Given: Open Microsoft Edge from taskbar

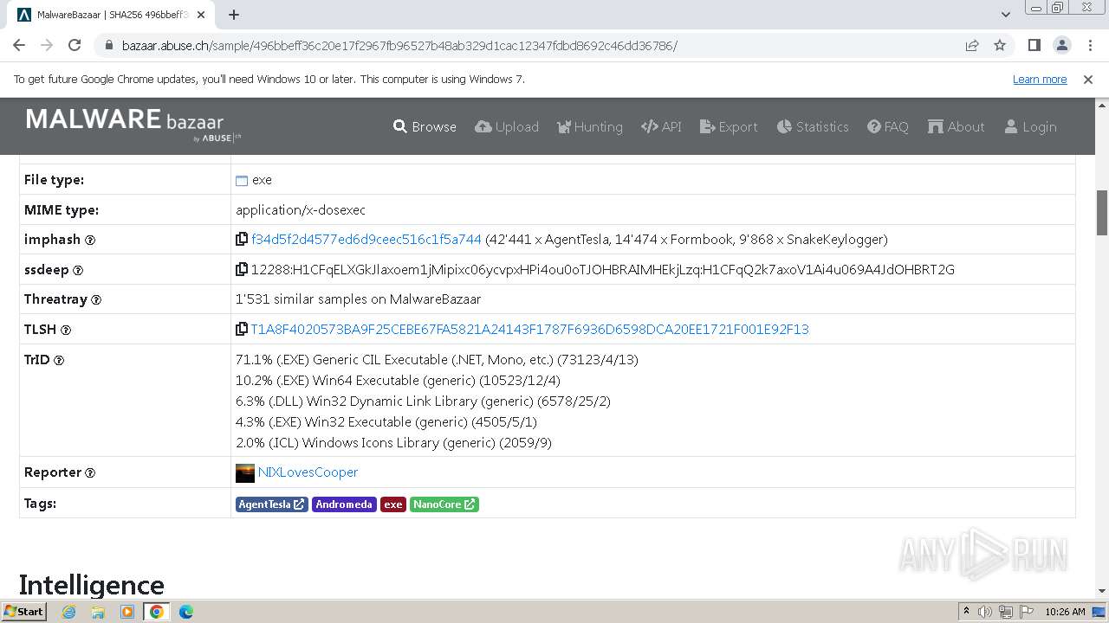Looking at the screenshot, I should (186, 612).
